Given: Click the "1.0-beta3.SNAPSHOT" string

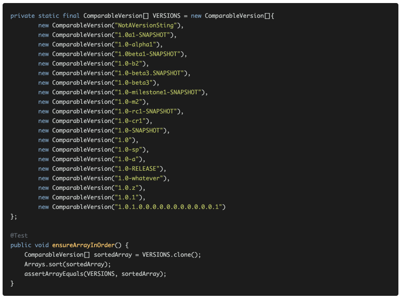Looking at the screenshot, I should [x=149, y=73].
